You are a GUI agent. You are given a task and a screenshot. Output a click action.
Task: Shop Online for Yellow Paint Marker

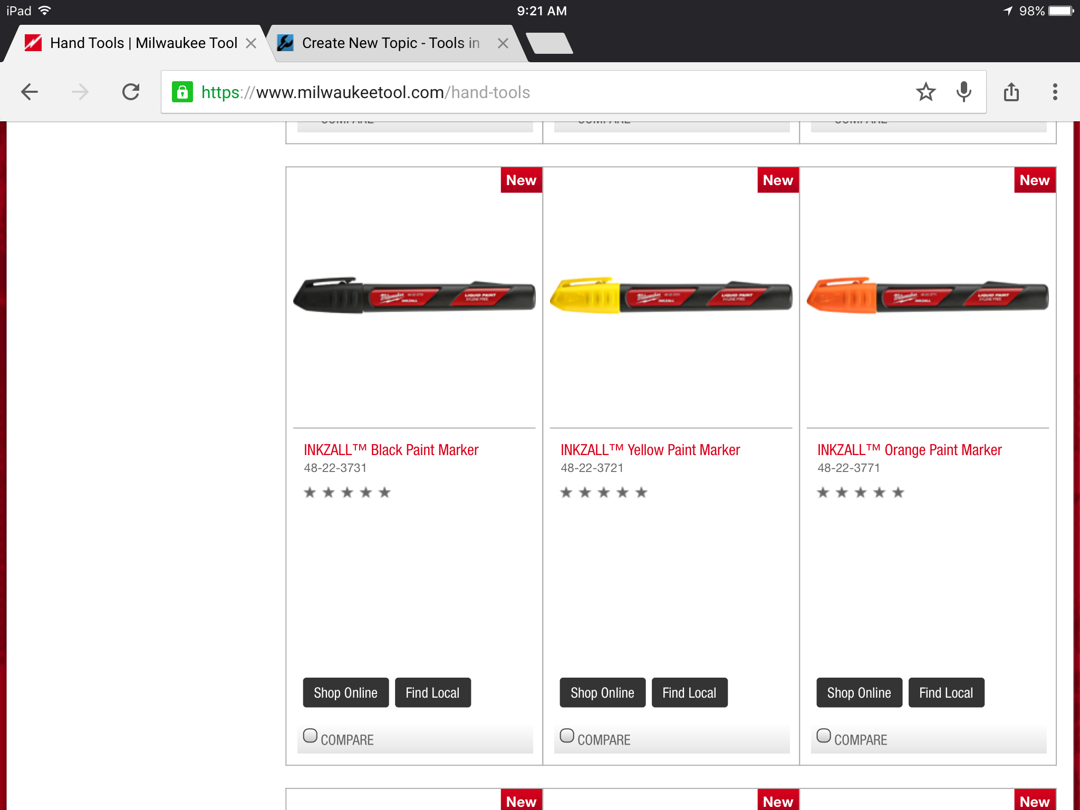(602, 692)
